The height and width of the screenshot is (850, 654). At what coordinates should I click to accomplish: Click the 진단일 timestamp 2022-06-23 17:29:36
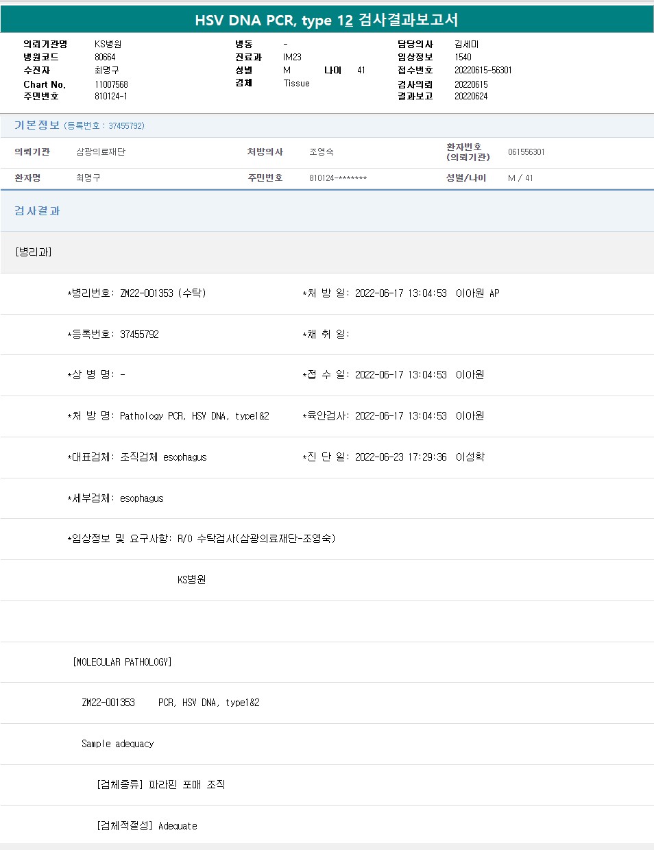point(400,457)
